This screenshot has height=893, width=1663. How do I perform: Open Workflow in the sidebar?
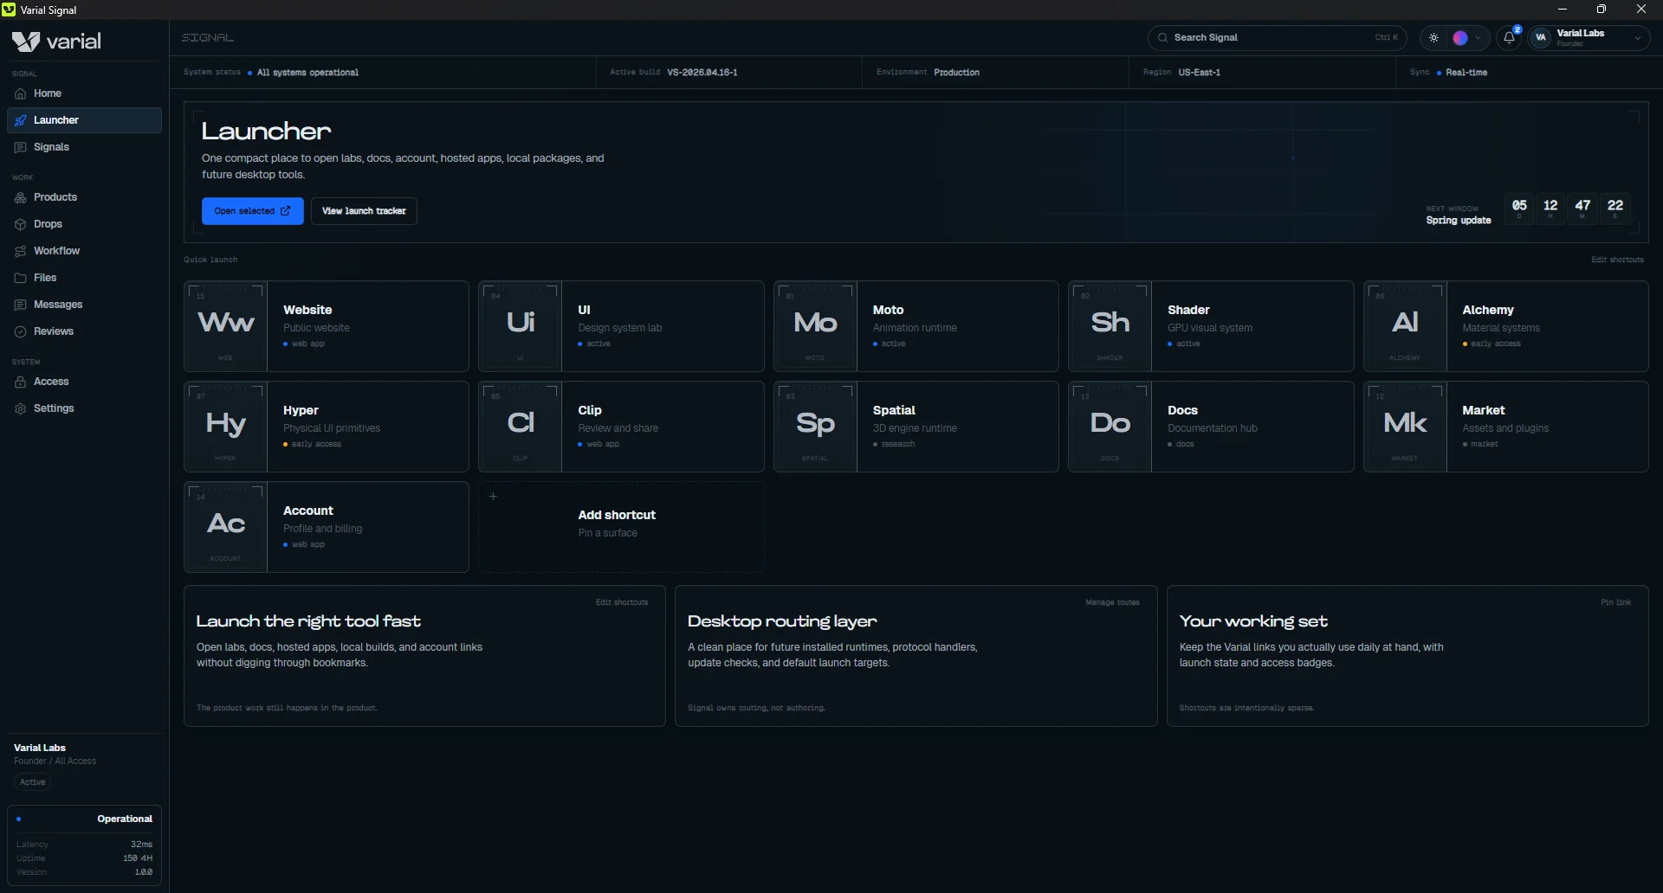[x=84, y=251]
